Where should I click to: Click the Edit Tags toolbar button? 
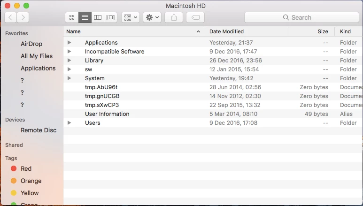[x=195, y=17]
